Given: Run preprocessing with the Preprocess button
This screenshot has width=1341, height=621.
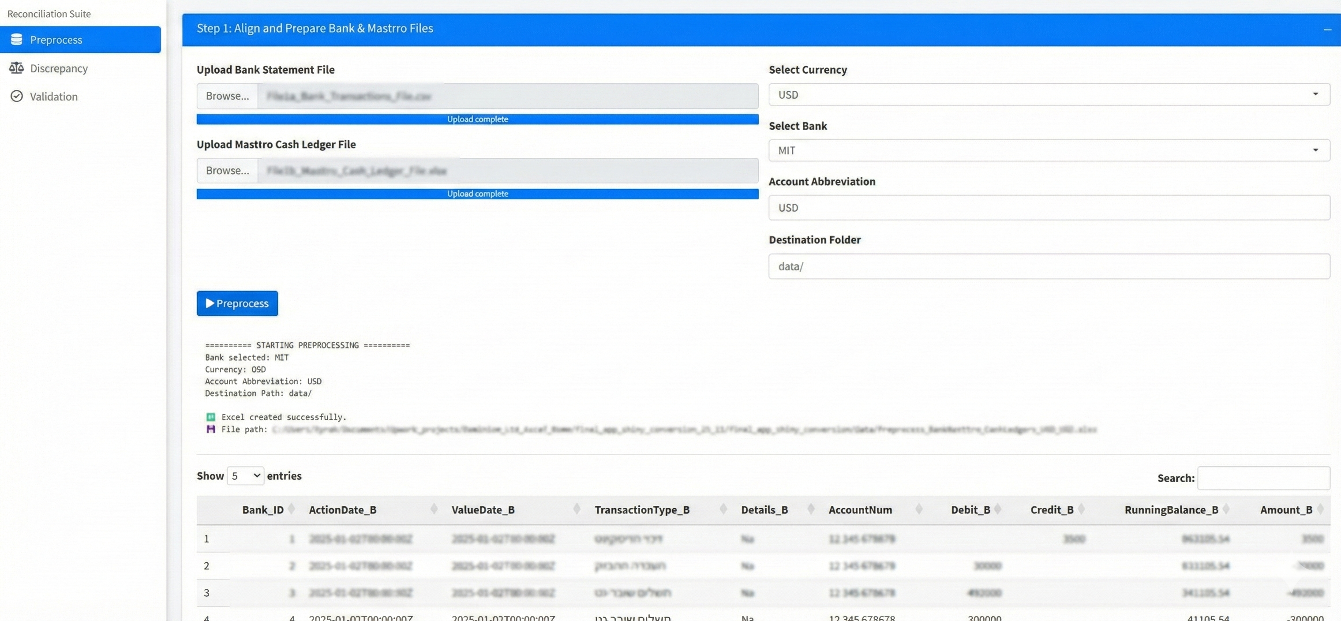Looking at the screenshot, I should pos(237,303).
